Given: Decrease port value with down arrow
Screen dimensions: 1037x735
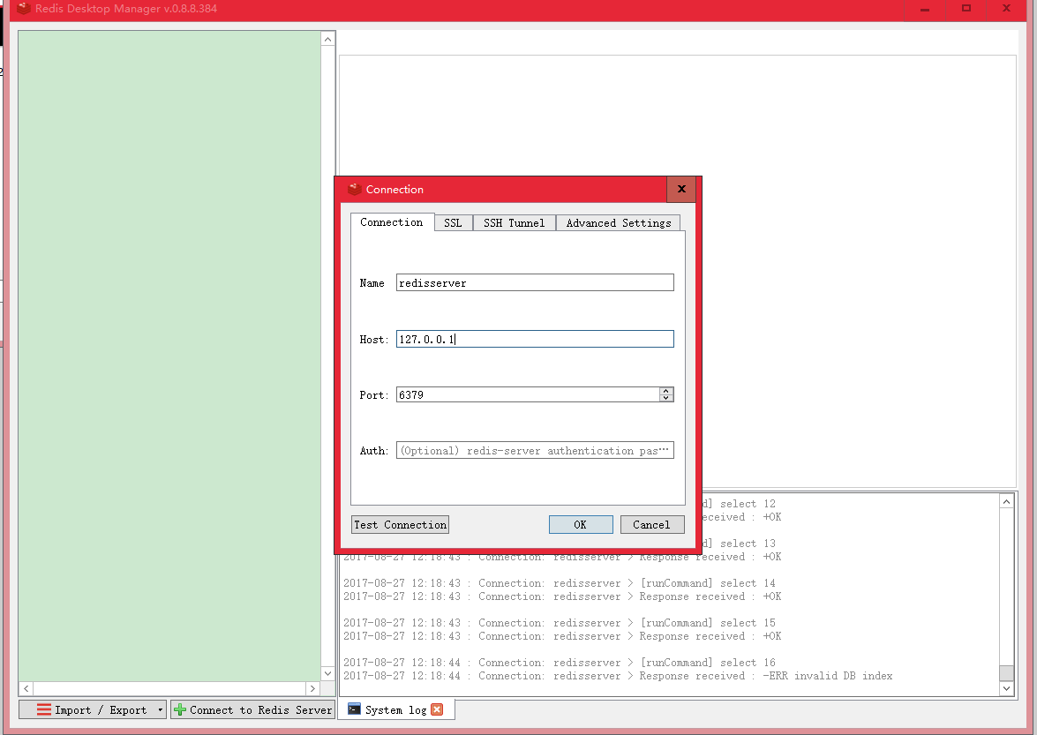Looking at the screenshot, I should (x=666, y=398).
